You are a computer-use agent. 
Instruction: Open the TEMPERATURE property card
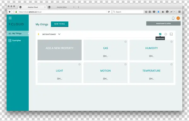pyautogui.click(x=152, y=72)
